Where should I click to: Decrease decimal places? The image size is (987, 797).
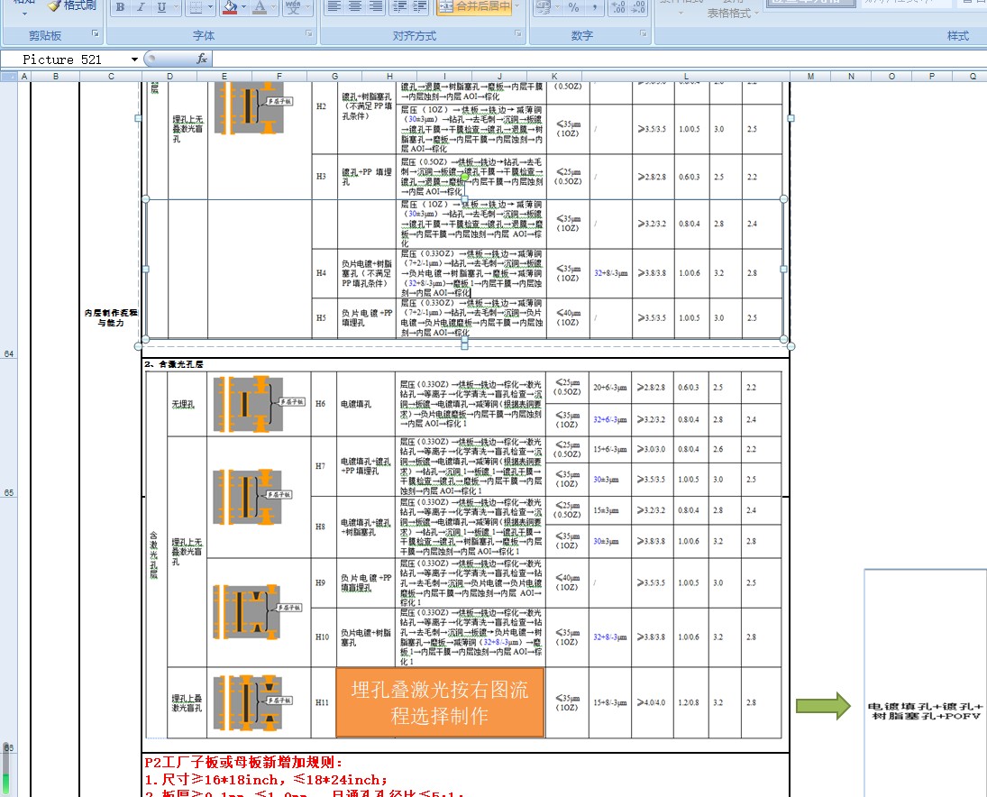(638, 7)
